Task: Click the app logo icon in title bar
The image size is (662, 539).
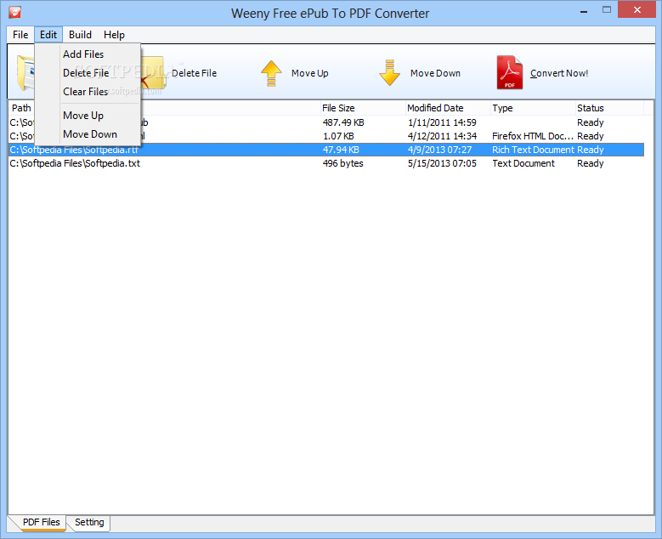Action: click(14, 12)
